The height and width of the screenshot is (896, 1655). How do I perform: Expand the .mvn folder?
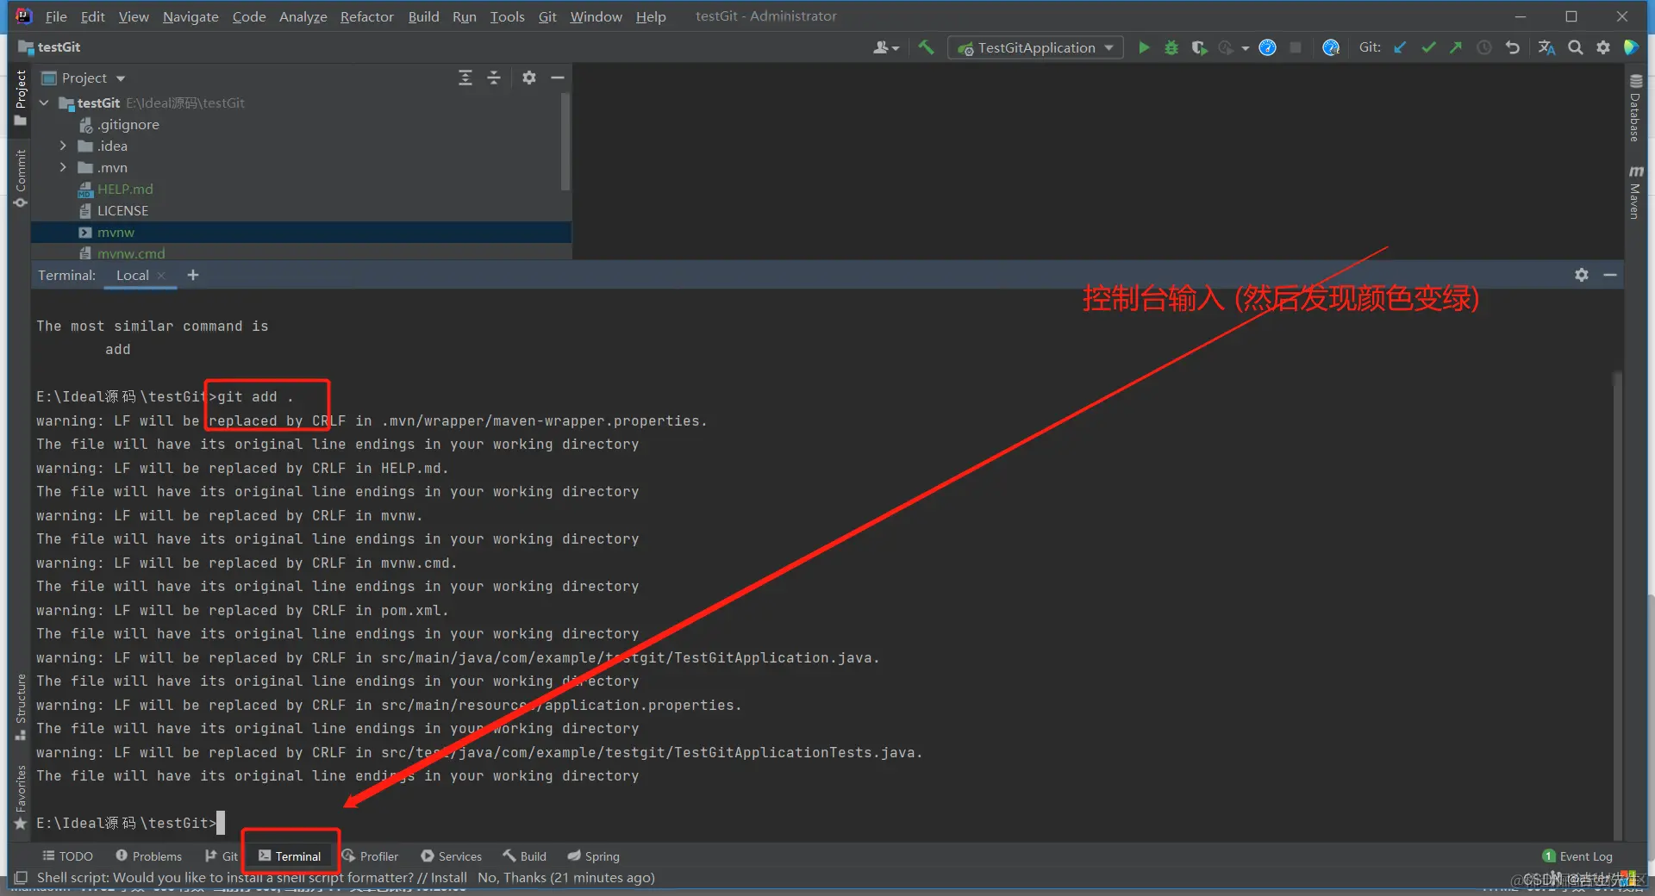pyautogui.click(x=63, y=167)
